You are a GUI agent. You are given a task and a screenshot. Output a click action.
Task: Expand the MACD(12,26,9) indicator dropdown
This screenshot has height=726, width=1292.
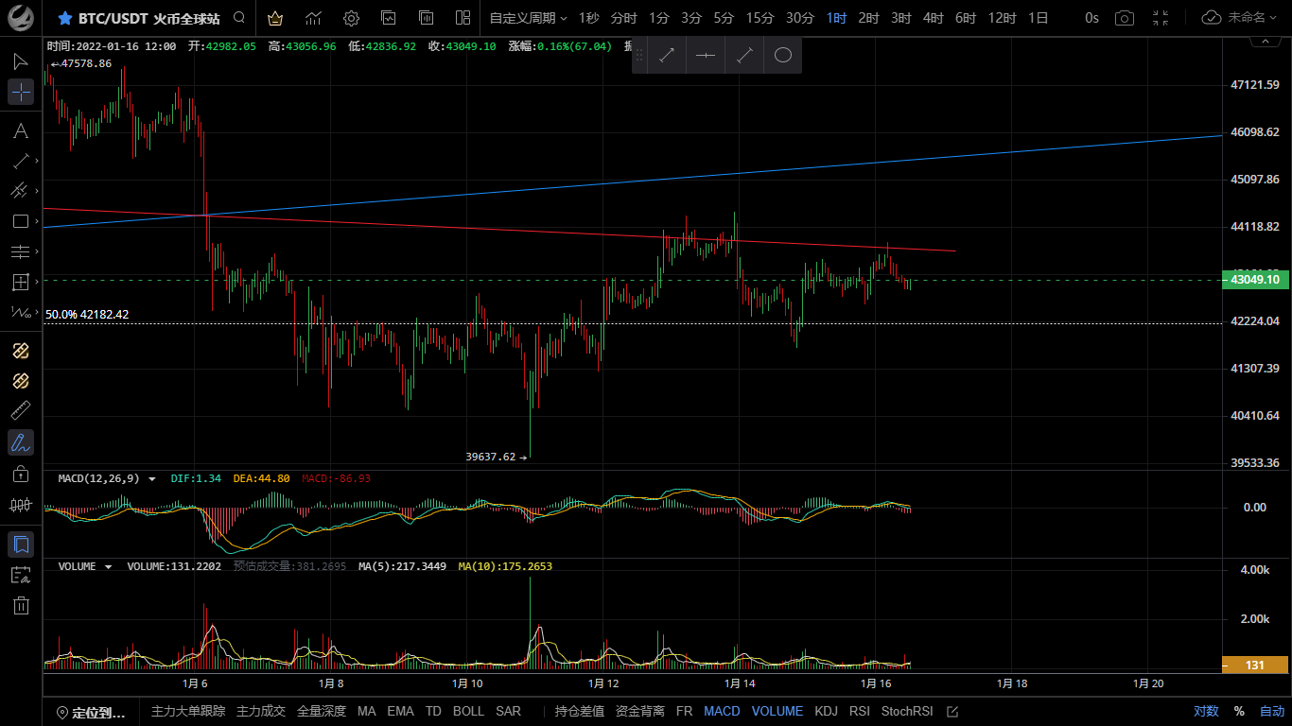(x=151, y=479)
